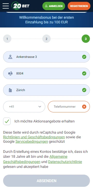Focus the Telefonnummer input field
Image resolution: width=93 pixels, height=192 pixels.
[x=69, y=107]
